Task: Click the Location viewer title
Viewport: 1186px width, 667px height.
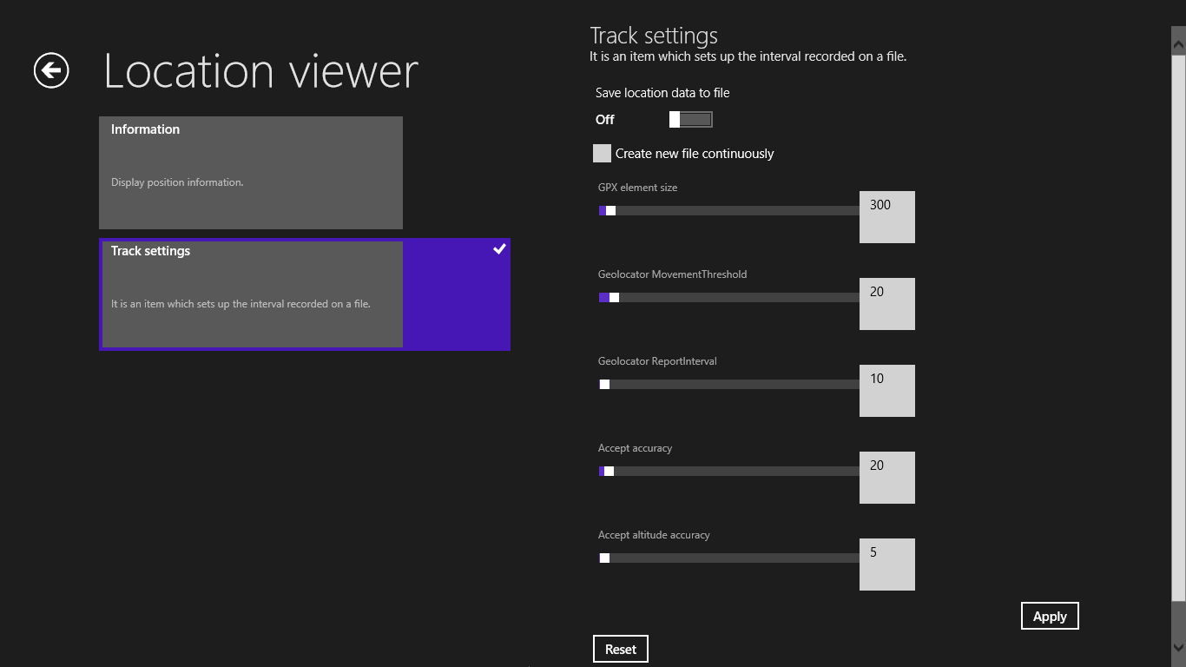Action: click(x=261, y=70)
